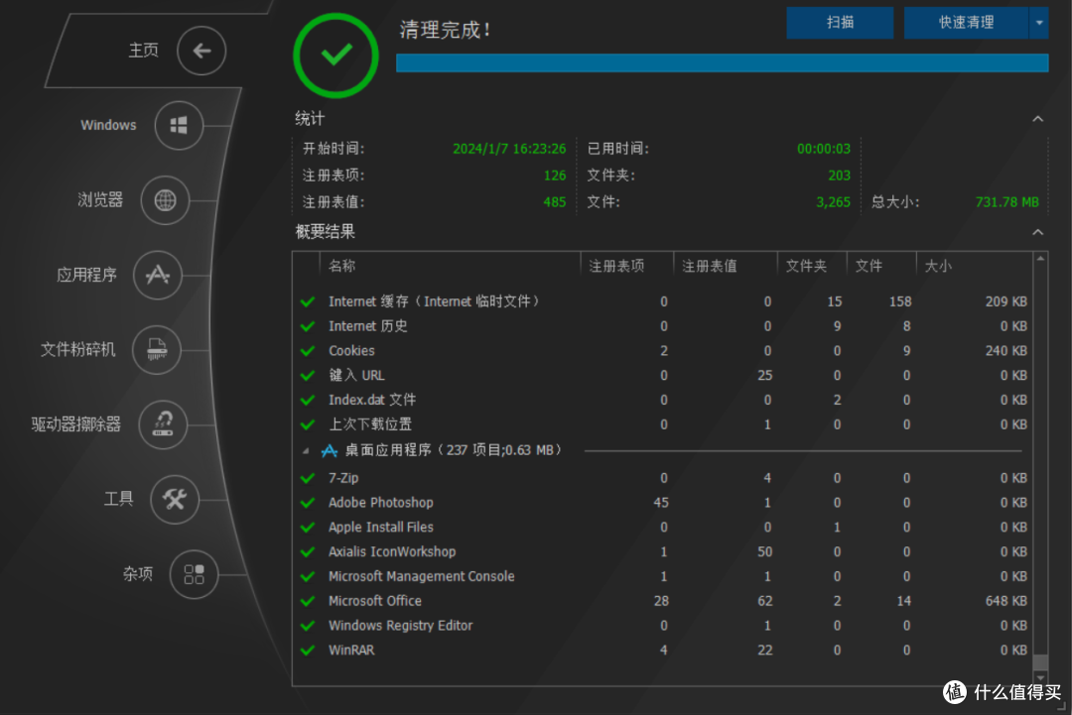Select the Adobe Photoshop row name
1072x715 pixels.
tap(381, 503)
